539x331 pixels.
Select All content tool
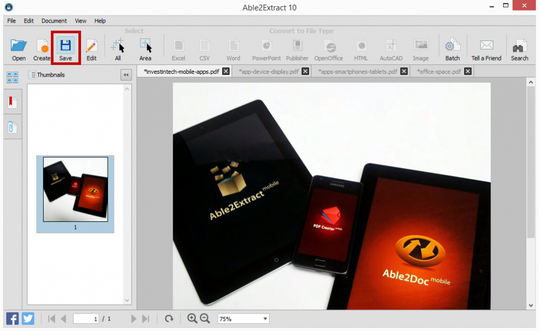[117, 45]
